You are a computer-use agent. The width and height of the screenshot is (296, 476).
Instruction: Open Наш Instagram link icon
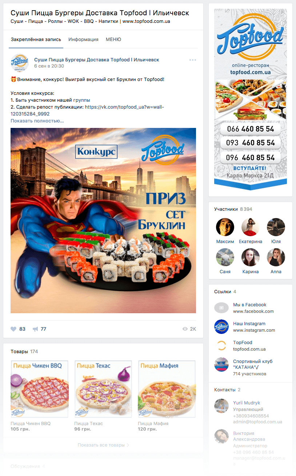[x=221, y=327]
